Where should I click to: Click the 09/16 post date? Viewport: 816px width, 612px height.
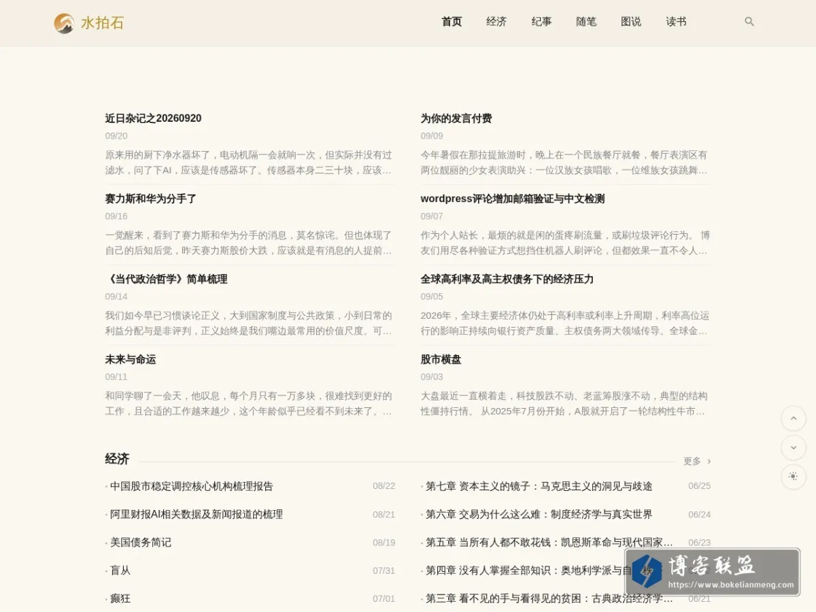tap(116, 216)
